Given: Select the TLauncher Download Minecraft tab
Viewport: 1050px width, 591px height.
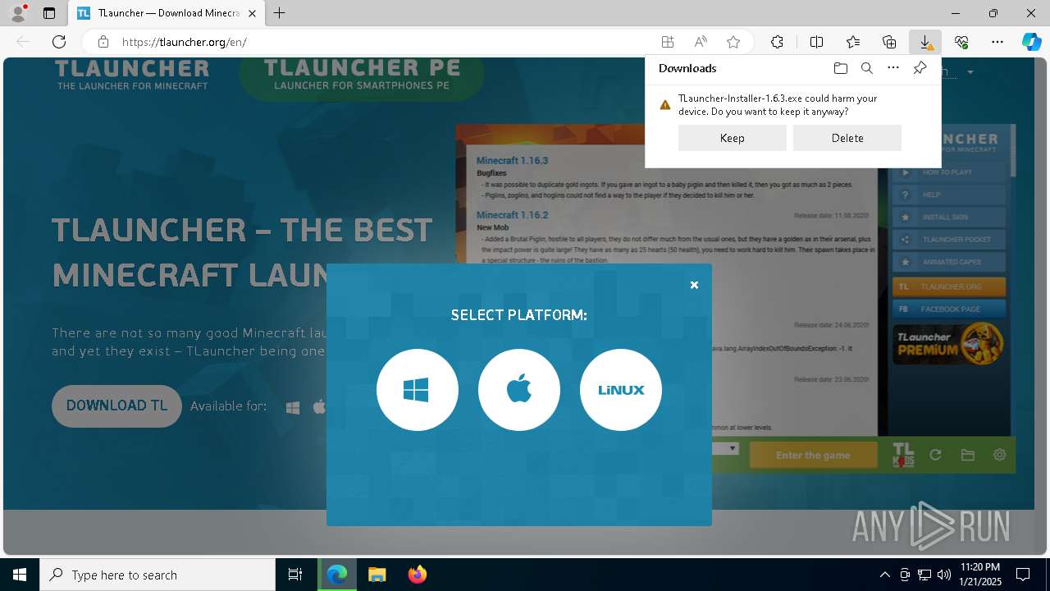Looking at the screenshot, I should click(167, 13).
